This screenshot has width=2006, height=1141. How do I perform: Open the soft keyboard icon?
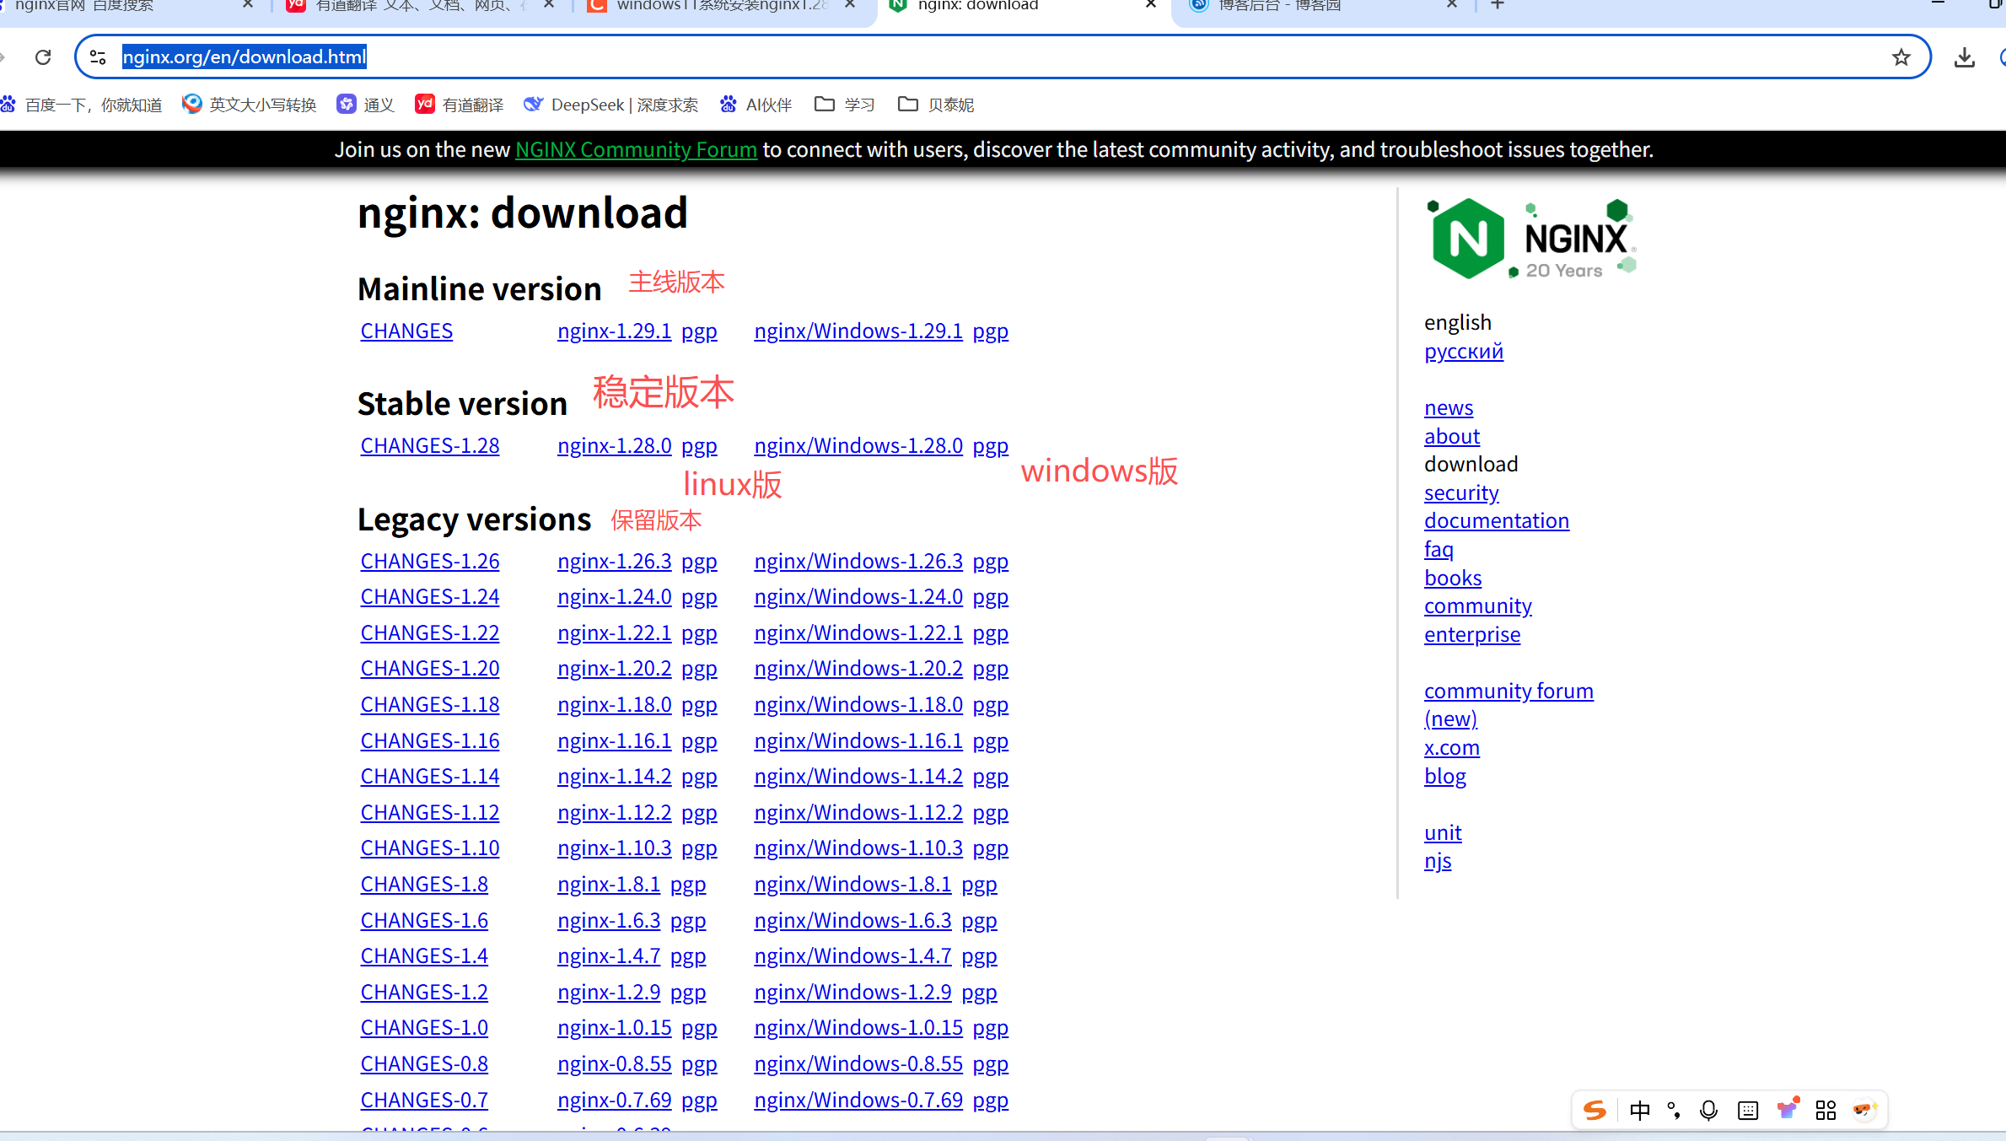click(x=1748, y=1110)
